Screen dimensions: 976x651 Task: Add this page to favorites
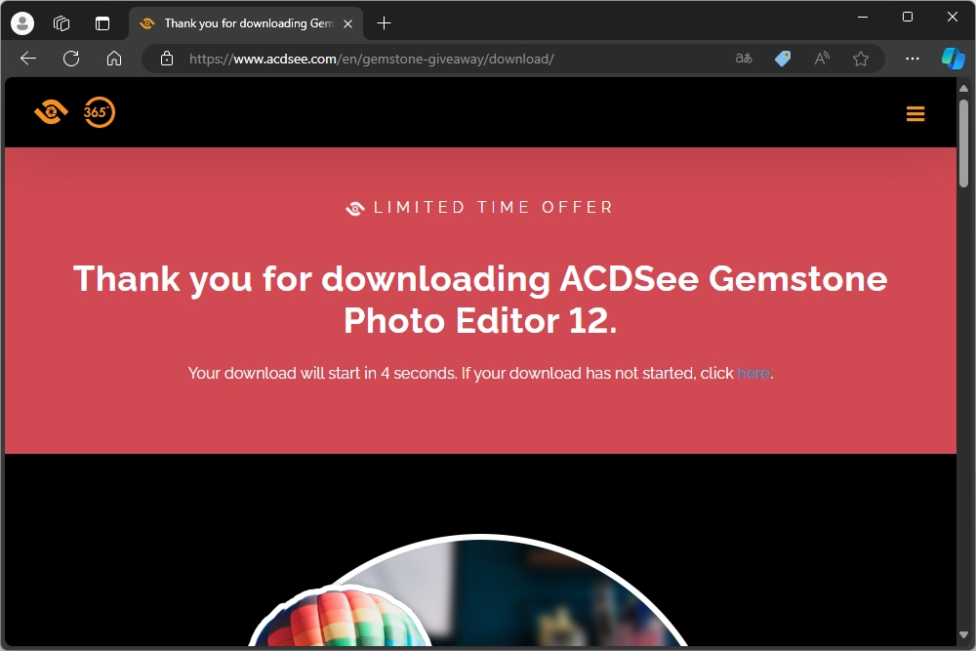861,59
